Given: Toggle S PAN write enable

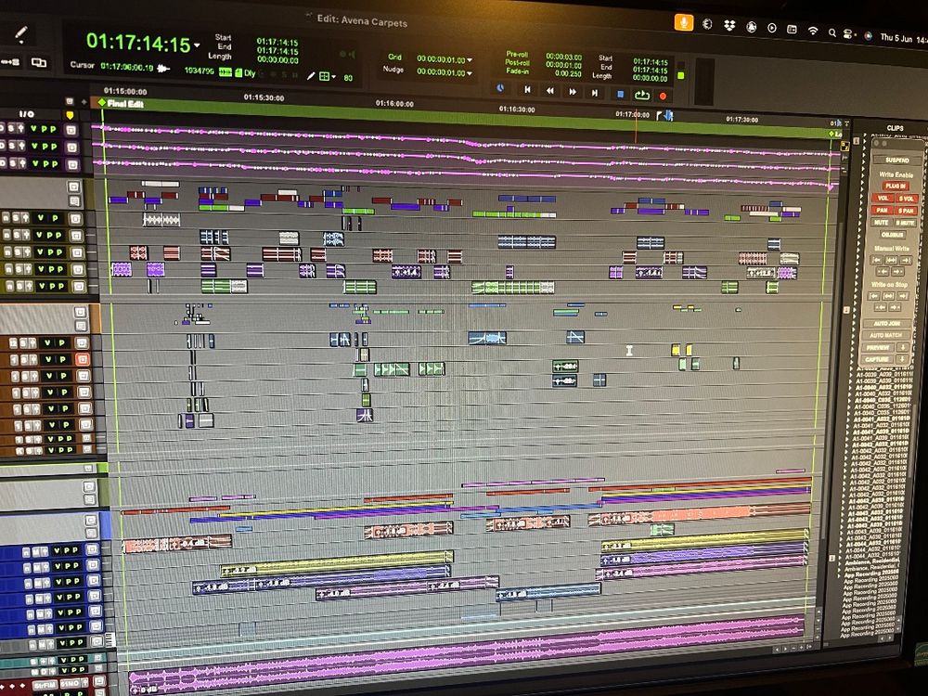Looking at the screenshot, I should [x=906, y=211].
